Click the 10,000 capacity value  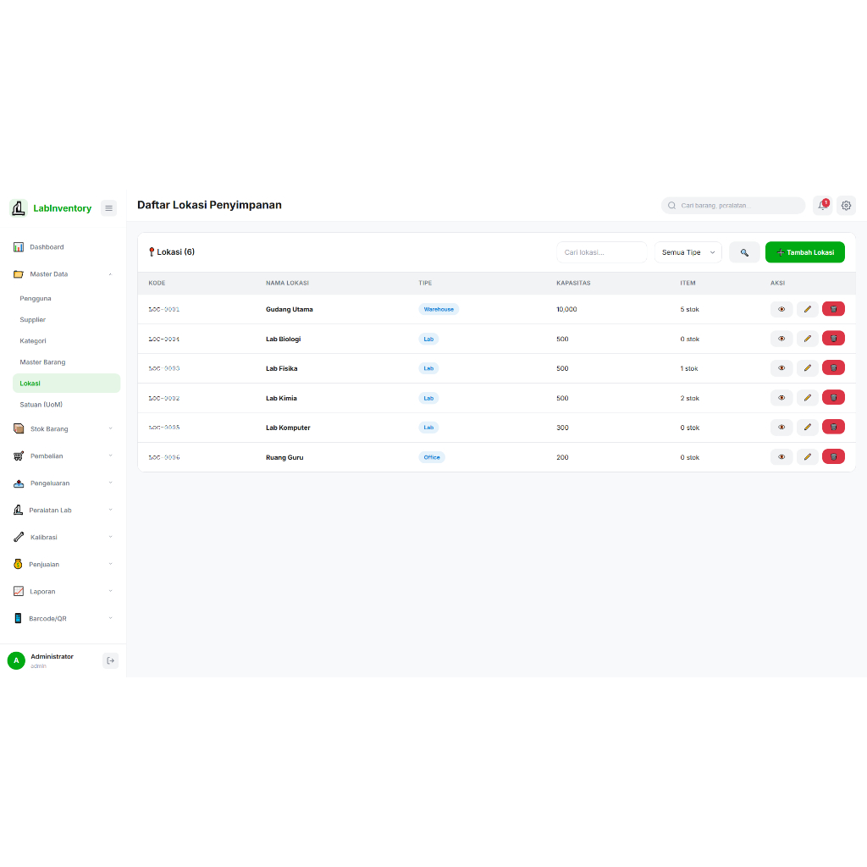click(566, 310)
